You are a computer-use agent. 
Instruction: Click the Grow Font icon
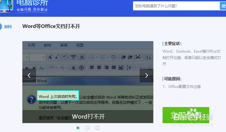50,57
